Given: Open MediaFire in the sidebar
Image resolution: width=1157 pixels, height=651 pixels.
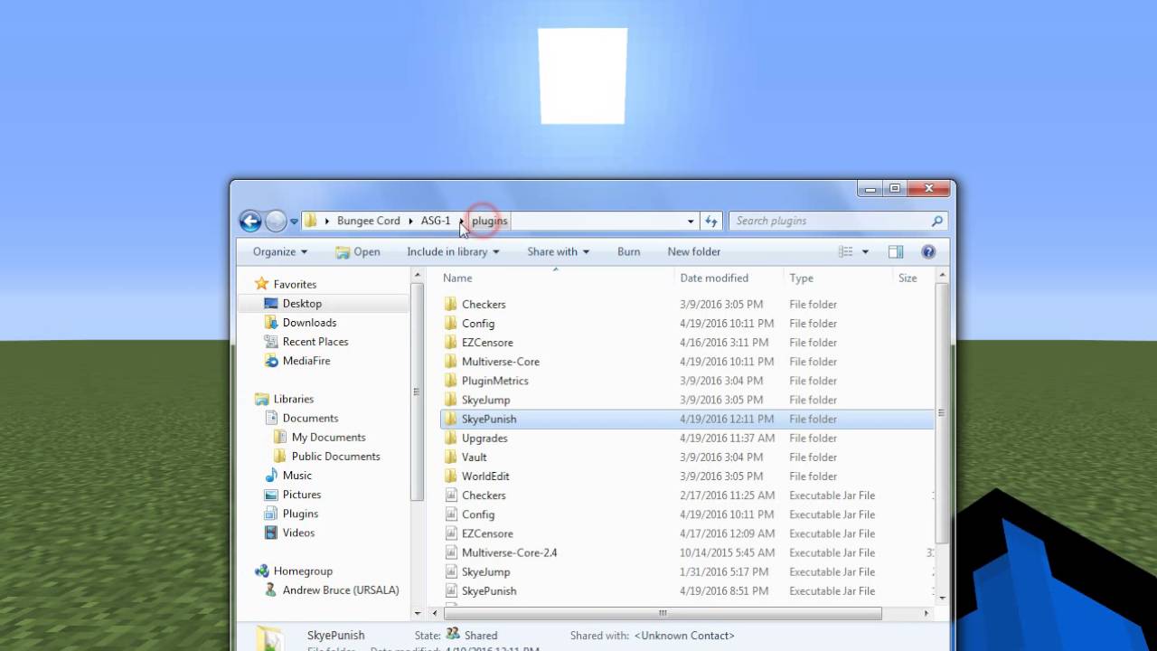Looking at the screenshot, I should 306,361.
